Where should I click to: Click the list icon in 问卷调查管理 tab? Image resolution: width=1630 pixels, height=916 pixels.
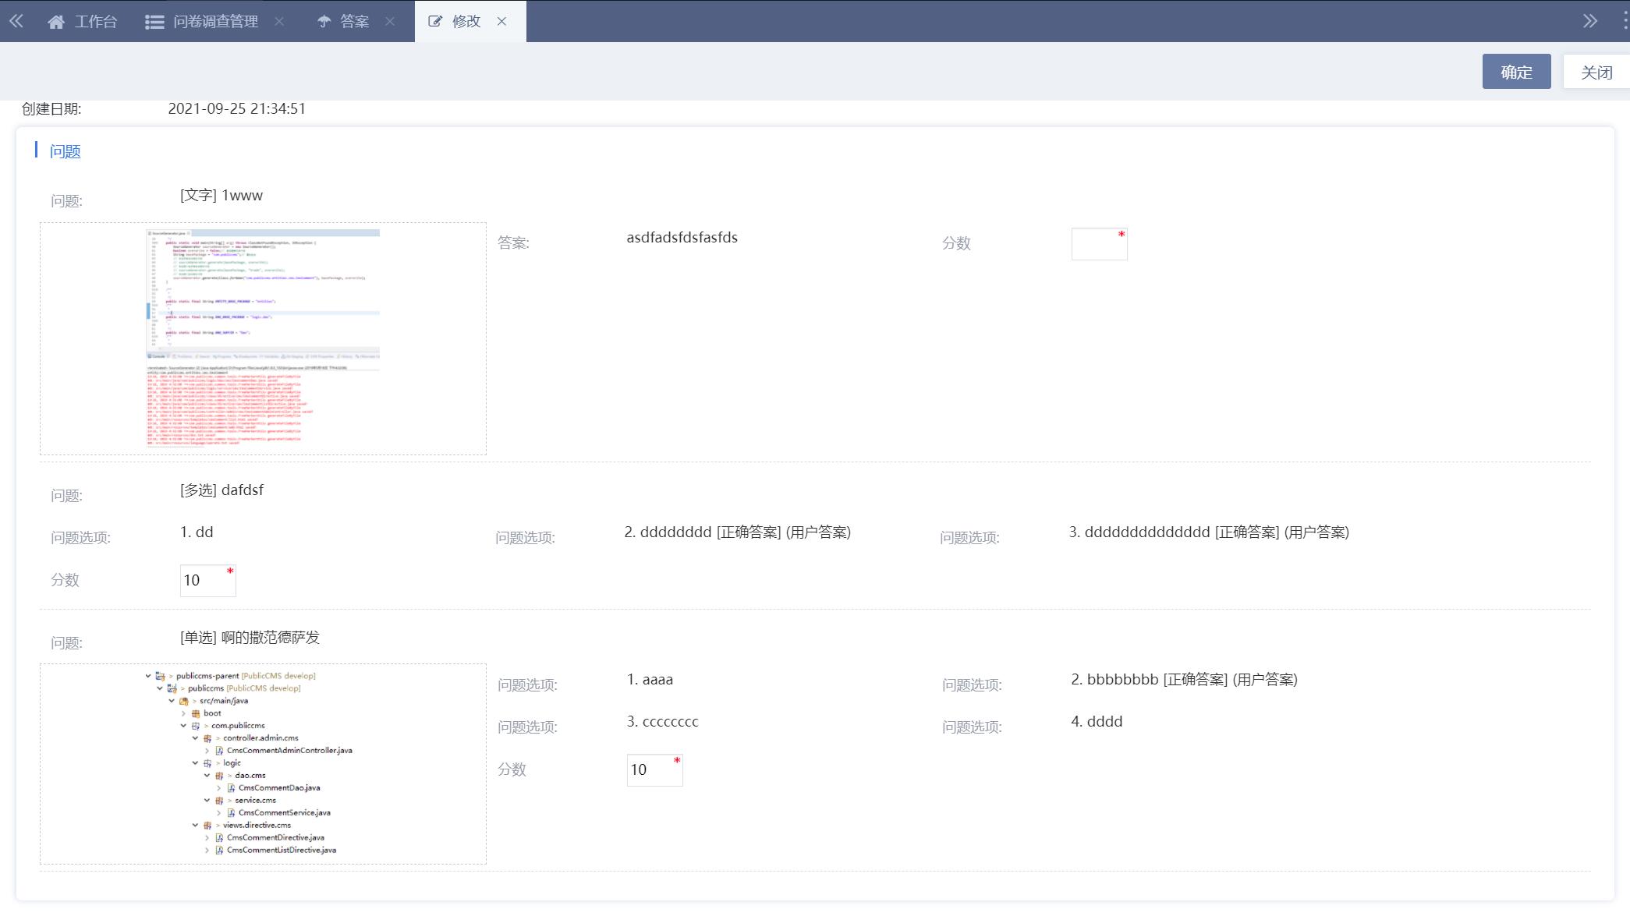154,22
